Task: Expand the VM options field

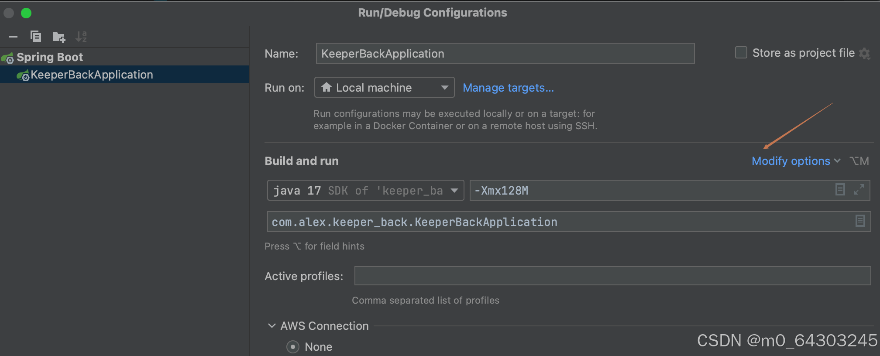Action: click(859, 190)
